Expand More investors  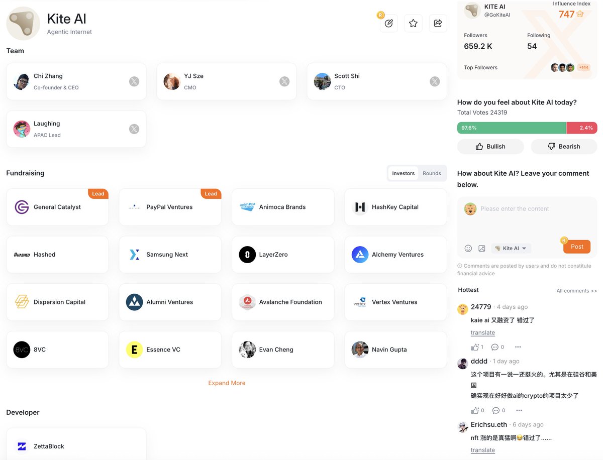pyautogui.click(x=227, y=383)
